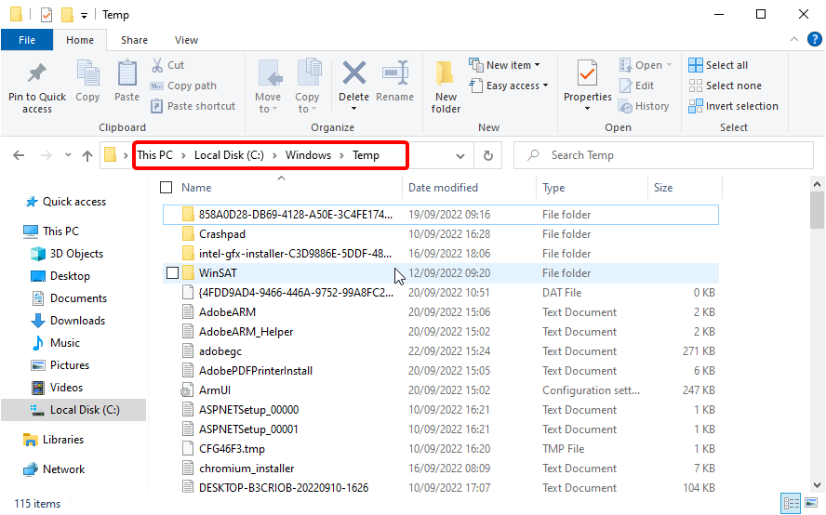Expand the Properties dropdown arrow

click(x=587, y=109)
